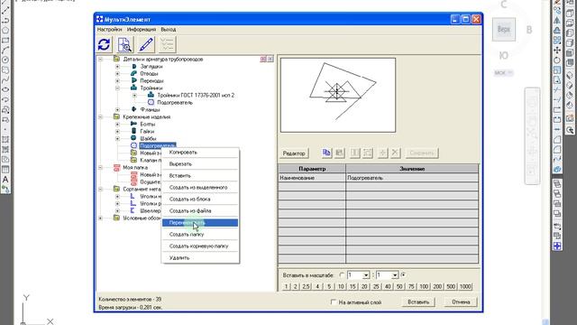Select the radio button right of scale dropdowns
This screenshot has width=577, height=325.
tap(403, 274)
